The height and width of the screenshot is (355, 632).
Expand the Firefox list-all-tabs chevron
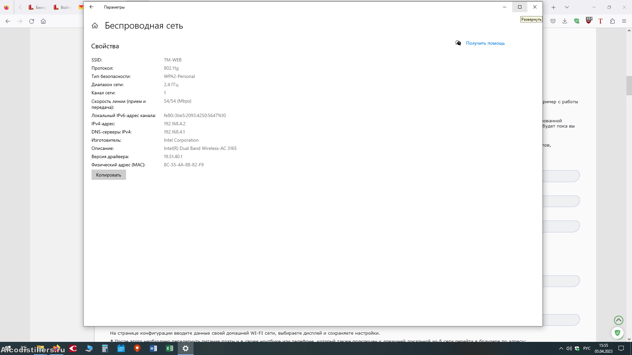567,7
